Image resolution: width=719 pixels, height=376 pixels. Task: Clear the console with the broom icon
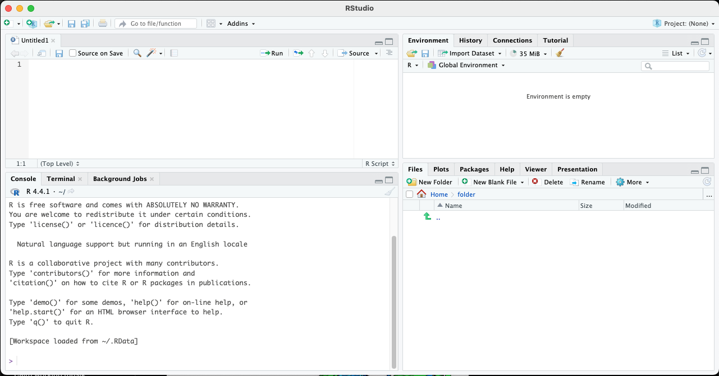click(x=389, y=192)
